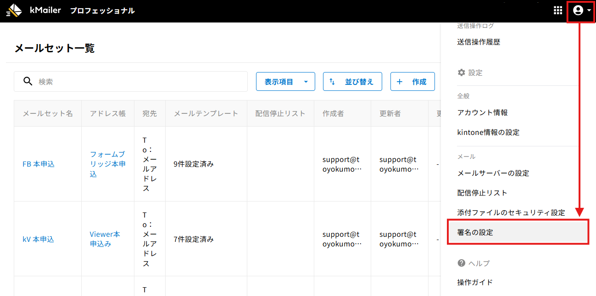The width and height of the screenshot is (596, 296).
Task: Click the 作成者 email in kV 本申込 row
Action: tap(342, 239)
